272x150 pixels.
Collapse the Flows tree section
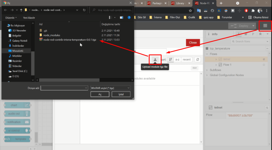207,54
